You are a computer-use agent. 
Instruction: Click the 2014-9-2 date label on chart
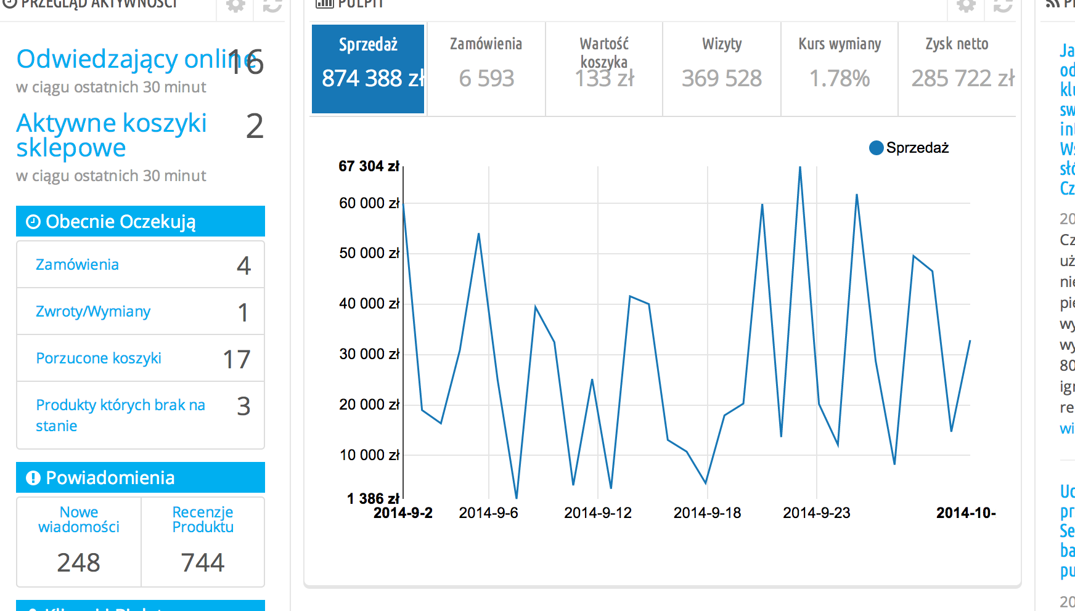403,513
